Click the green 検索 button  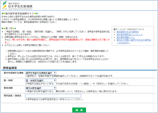pyautogui.click(x=79, y=110)
